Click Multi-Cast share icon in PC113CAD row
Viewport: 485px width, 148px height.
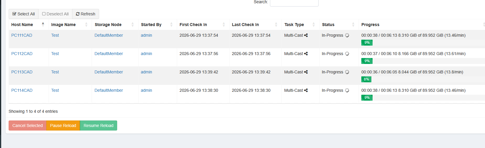click(x=306, y=72)
